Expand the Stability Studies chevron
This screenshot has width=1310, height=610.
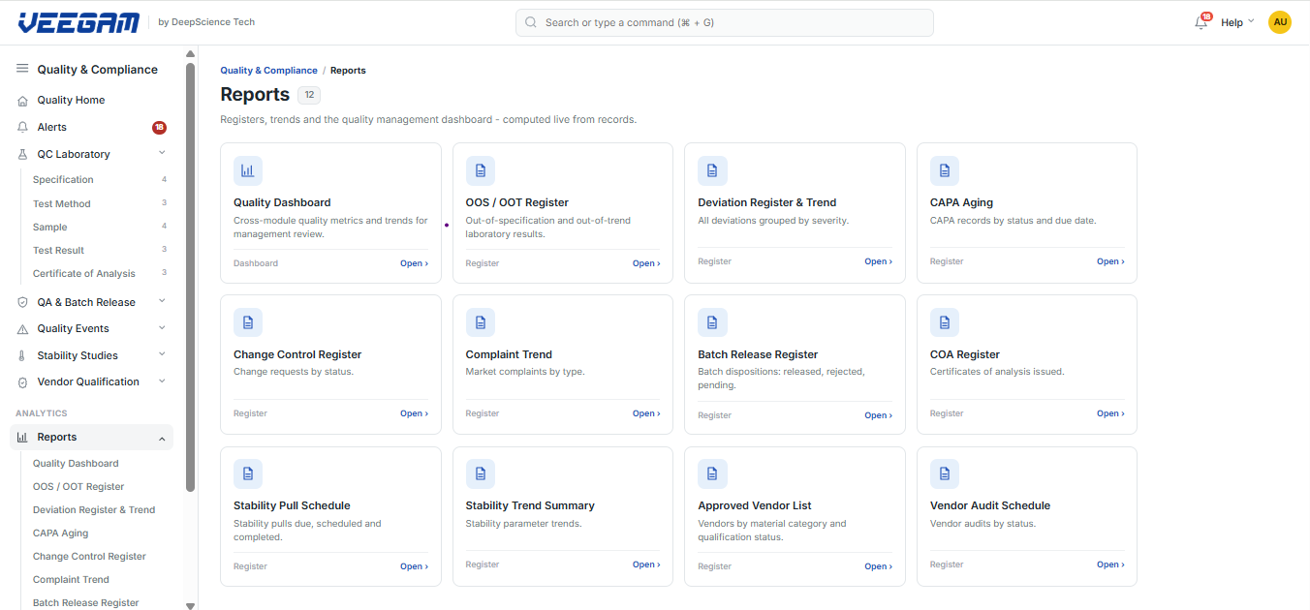(162, 354)
